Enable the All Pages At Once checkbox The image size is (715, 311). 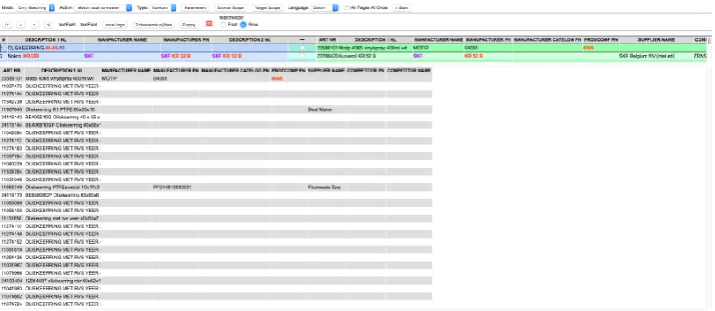pyautogui.click(x=346, y=7)
